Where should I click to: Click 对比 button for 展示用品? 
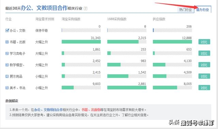click(x=204, y=76)
